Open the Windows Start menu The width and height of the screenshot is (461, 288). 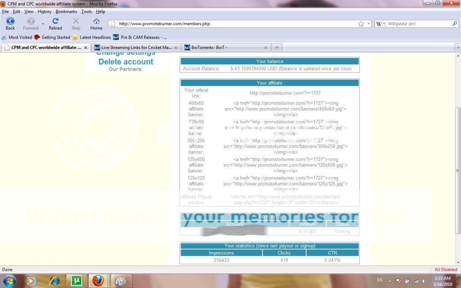pyautogui.click(x=9, y=281)
